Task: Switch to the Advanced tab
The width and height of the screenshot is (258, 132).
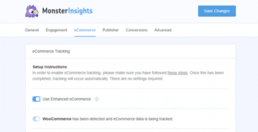Action: 163,30
